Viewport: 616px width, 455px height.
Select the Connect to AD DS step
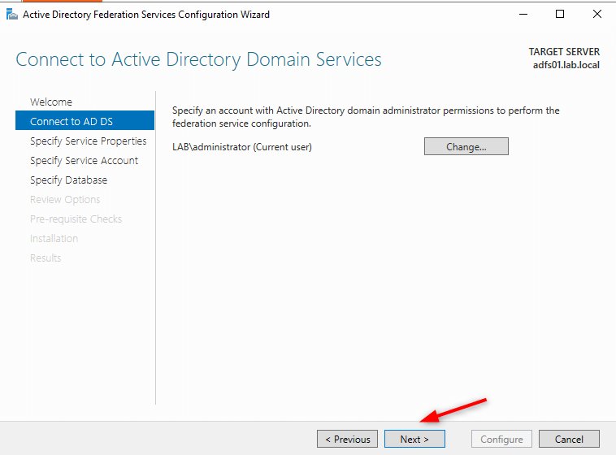point(85,120)
